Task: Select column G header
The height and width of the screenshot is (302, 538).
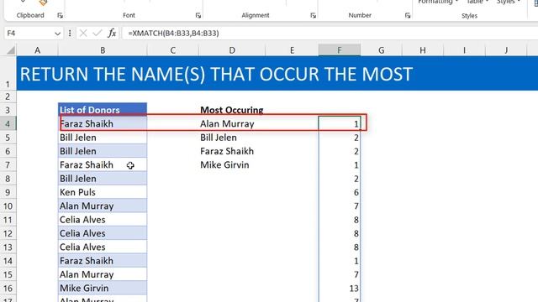Action: 381,50
